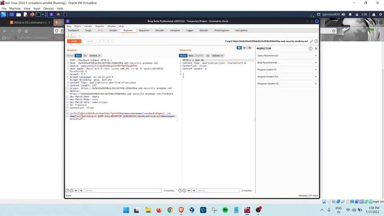The width and height of the screenshot is (384, 216).
Task: Switch request view to Raw
Action: tap(78, 56)
